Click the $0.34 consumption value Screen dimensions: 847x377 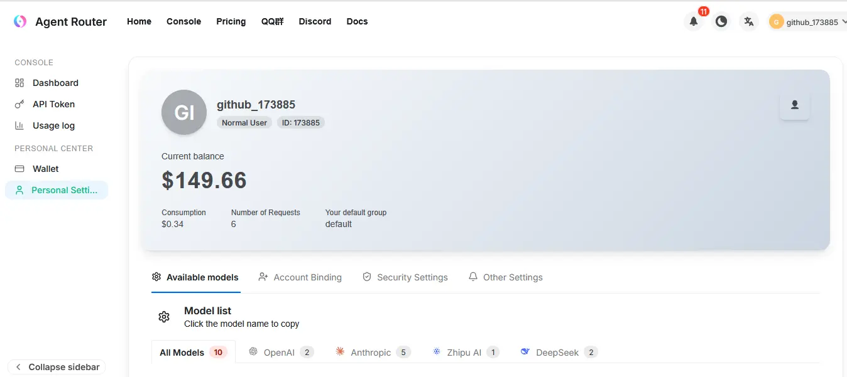pyautogui.click(x=173, y=224)
